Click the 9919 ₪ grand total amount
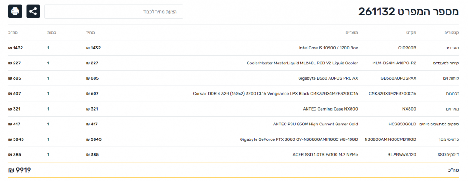Viewport: 468px width, 181px height. [x=20, y=170]
